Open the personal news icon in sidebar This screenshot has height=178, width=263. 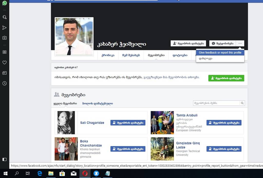[x=5, y=73]
